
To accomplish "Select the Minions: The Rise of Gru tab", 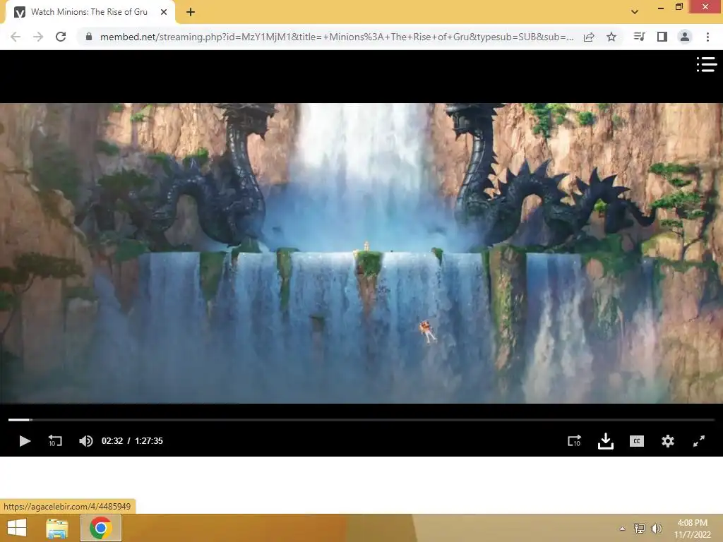I will pyautogui.click(x=90, y=12).
